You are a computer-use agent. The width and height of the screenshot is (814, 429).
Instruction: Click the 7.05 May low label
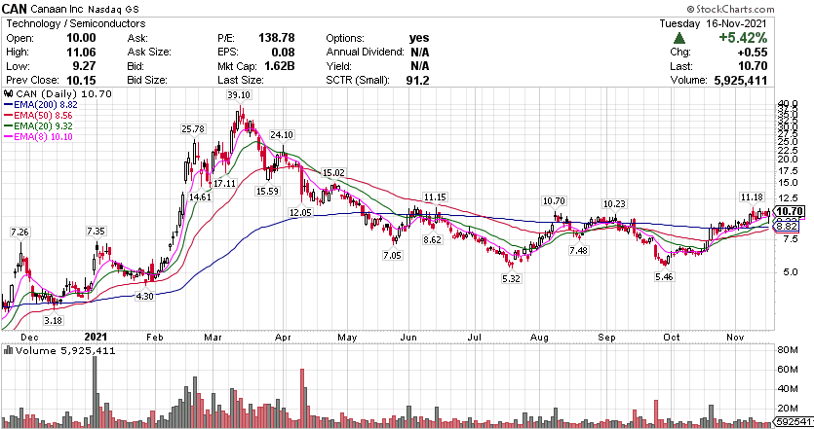coord(393,256)
